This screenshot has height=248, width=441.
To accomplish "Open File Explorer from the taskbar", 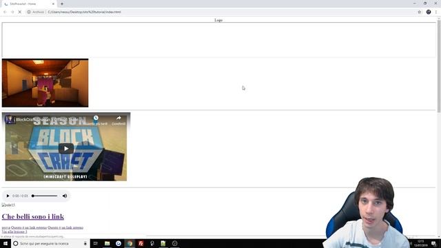I will [x=107, y=243].
